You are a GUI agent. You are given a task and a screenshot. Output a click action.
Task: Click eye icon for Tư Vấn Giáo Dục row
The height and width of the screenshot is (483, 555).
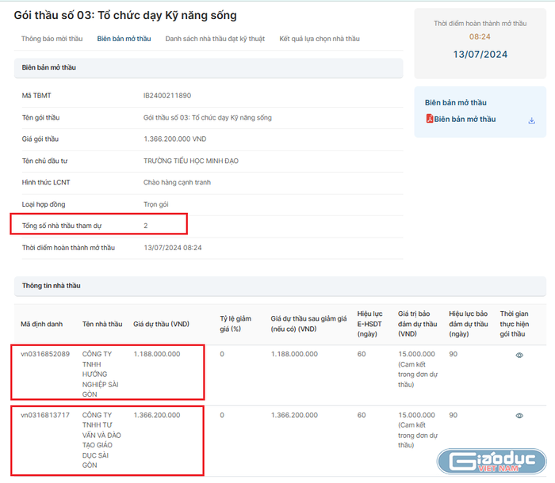pyautogui.click(x=519, y=416)
